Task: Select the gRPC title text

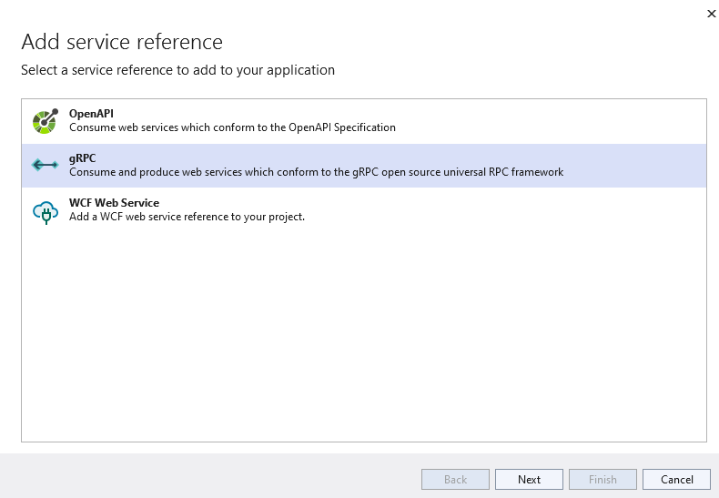Action: pyautogui.click(x=83, y=158)
